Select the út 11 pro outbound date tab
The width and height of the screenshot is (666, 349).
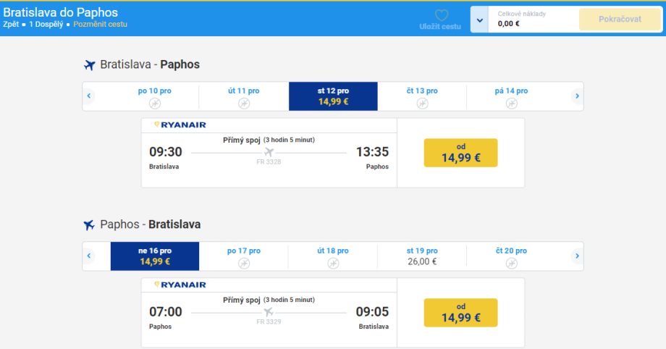click(x=243, y=96)
